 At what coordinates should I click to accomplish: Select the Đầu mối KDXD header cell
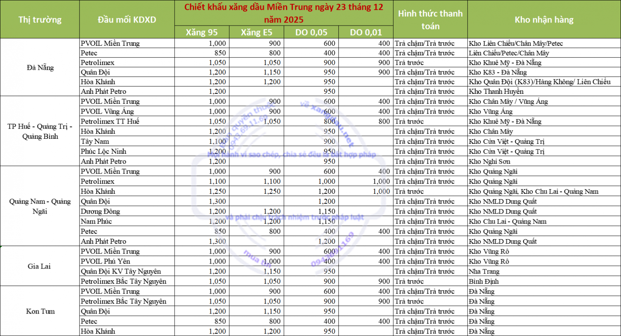[127, 19]
